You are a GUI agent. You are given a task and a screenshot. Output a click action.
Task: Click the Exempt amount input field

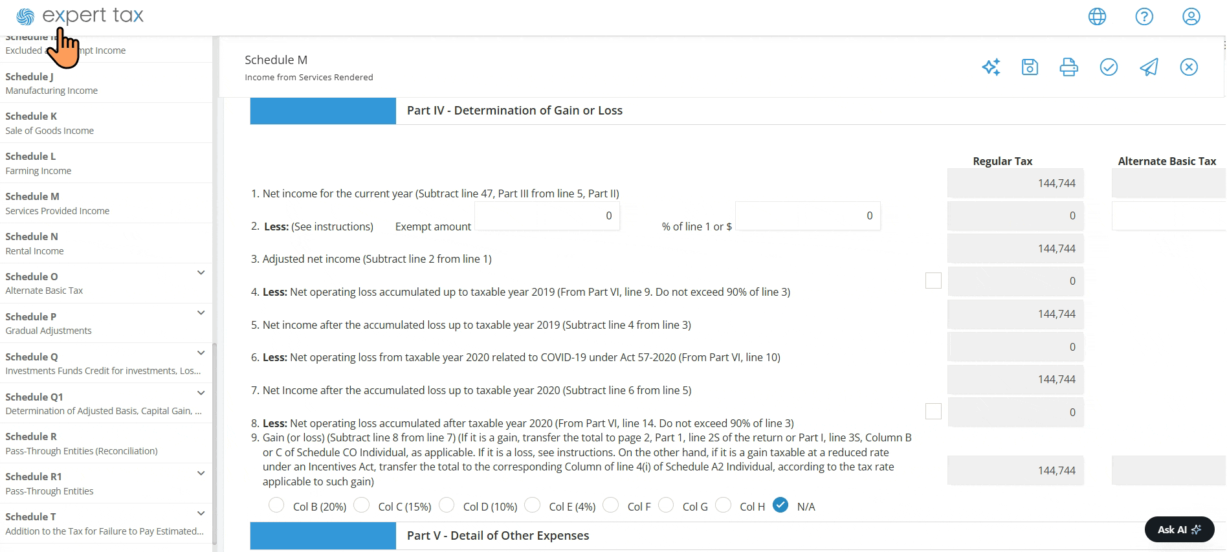coord(547,216)
